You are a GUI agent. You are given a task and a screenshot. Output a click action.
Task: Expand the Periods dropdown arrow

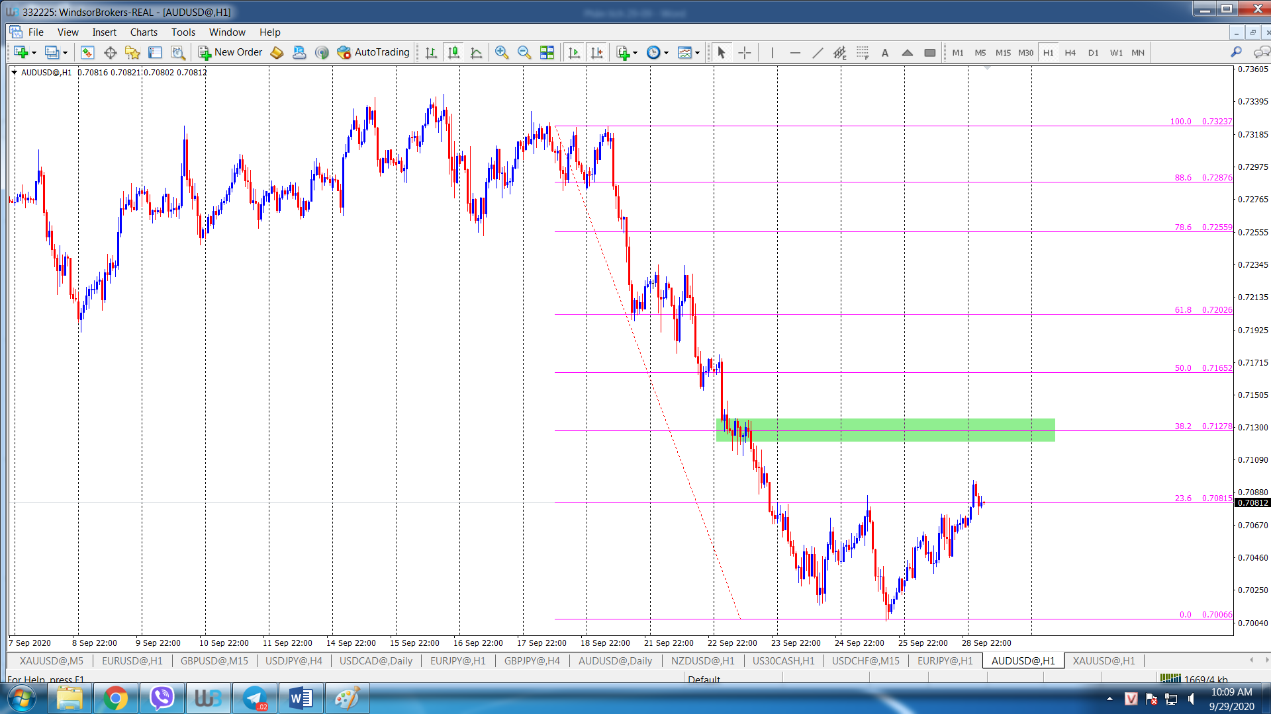666,53
